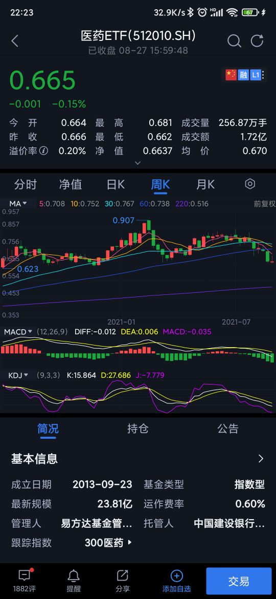This screenshot has width=276, height=599.
Task: Tap the 5:0.708 MA value
Action: click(x=52, y=204)
